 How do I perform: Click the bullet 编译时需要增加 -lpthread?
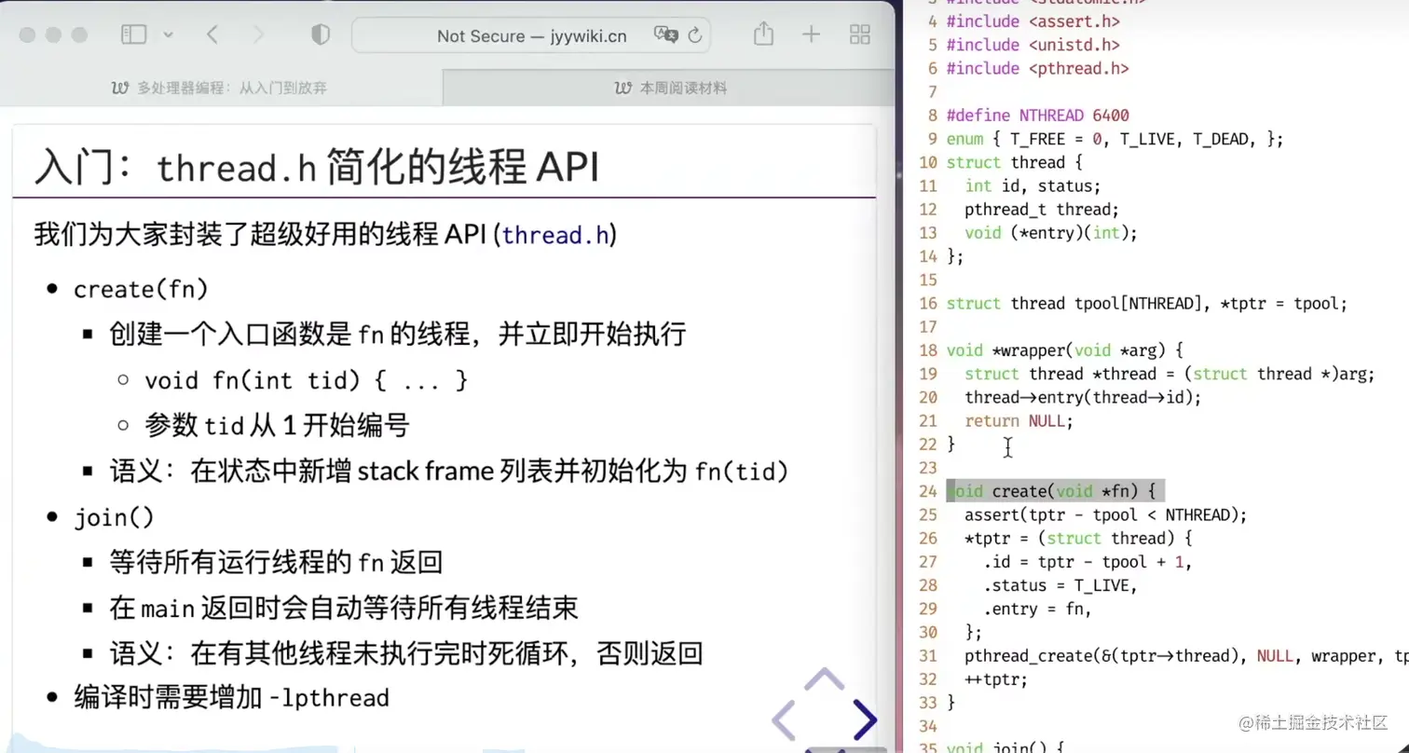[232, 697]
